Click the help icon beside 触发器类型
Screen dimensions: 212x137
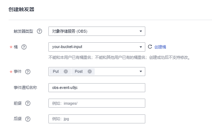[x=39, y=31]
